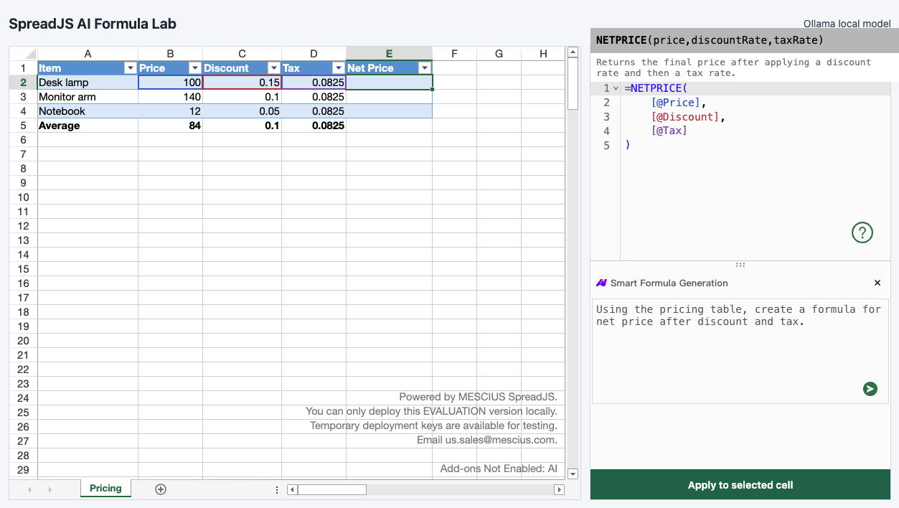The image size is (899, 508).
Task: Click horizontal scrollbar right arrow
Action: tap(559, 489)
